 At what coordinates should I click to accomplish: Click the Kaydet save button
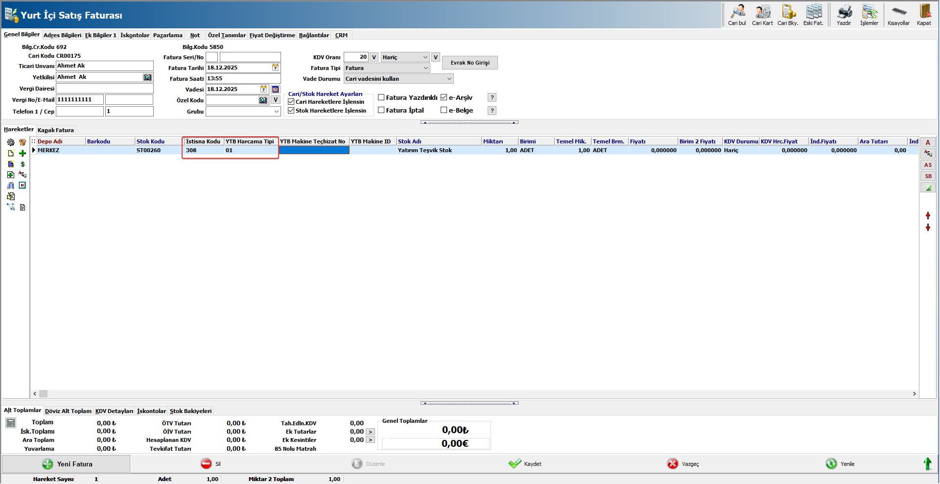[525, 464]
